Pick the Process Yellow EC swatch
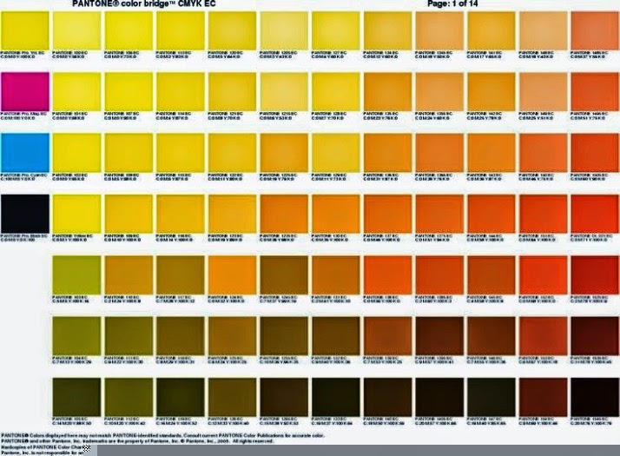 click(x=25, y=30)
